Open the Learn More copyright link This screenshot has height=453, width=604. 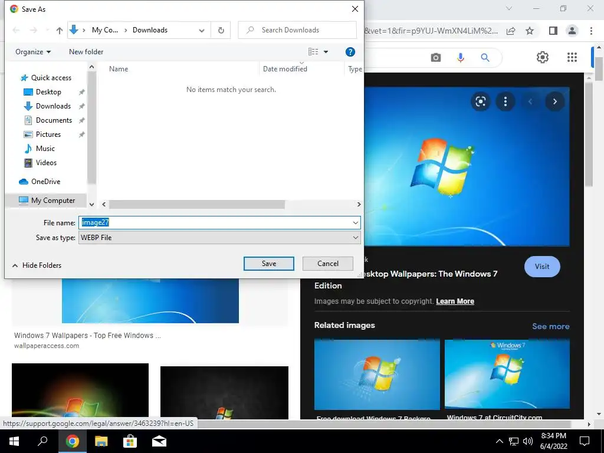click(x=455, y=301)
